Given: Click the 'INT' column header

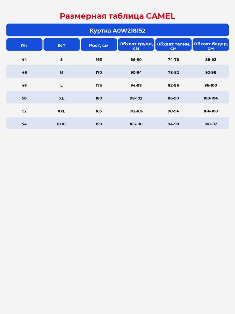Looking at the screenshot, I should coord(62,45).
